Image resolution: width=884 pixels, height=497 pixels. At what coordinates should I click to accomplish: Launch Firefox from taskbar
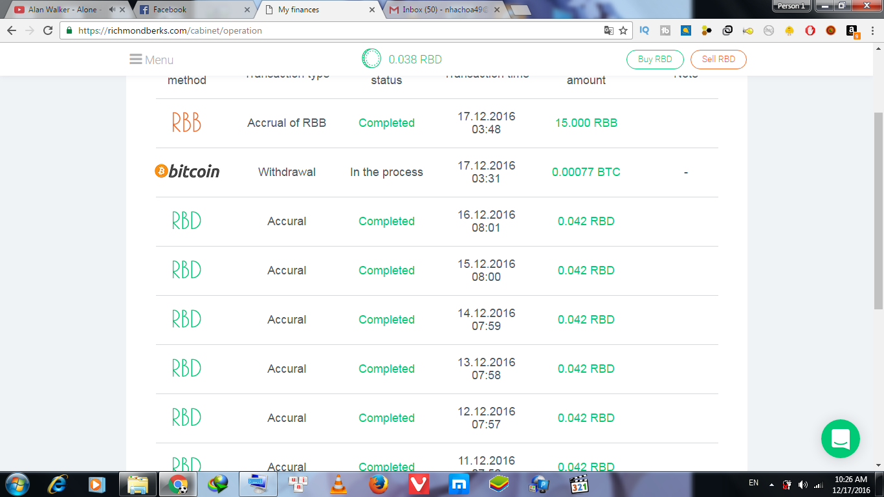coord(378,484)
